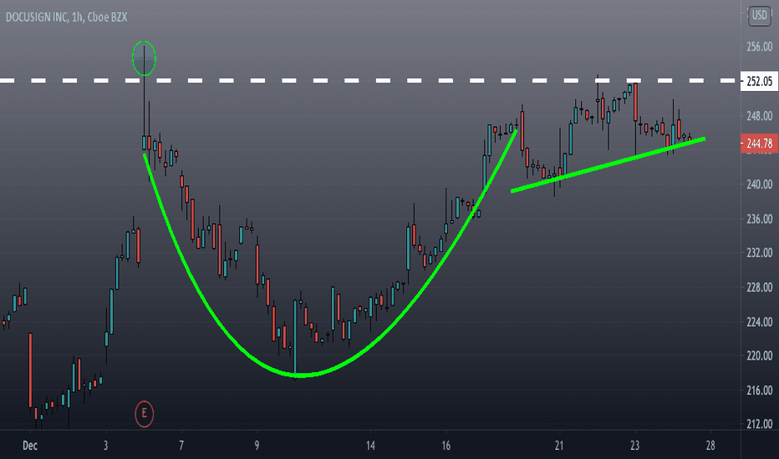Select the green ellipse around the spike high
This screenshot has height=459, width=779.
[144, 58]
